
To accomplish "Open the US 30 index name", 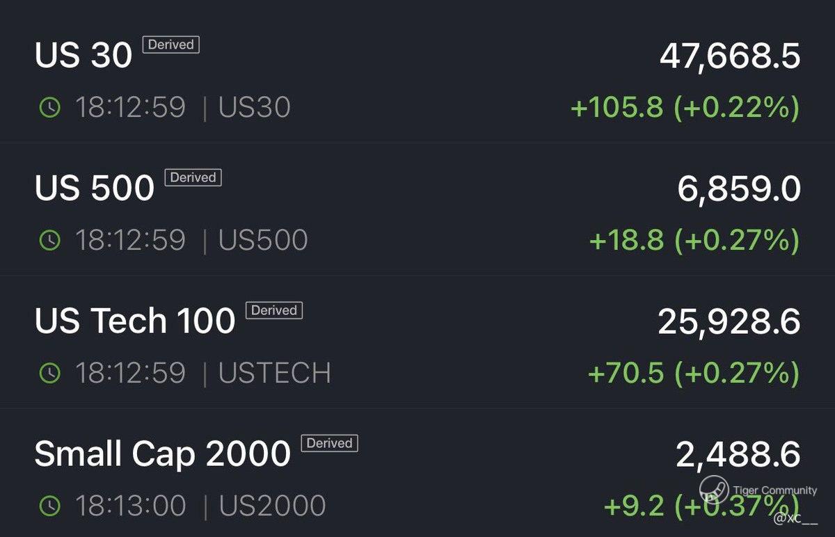I will (83, 56).
